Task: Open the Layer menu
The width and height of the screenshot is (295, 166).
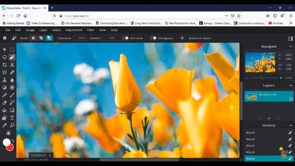Action: [x=43, y=30]
